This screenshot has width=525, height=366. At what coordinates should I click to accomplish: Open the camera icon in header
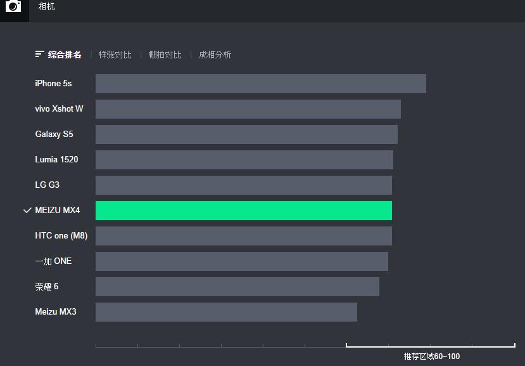(x=13, y=6)
